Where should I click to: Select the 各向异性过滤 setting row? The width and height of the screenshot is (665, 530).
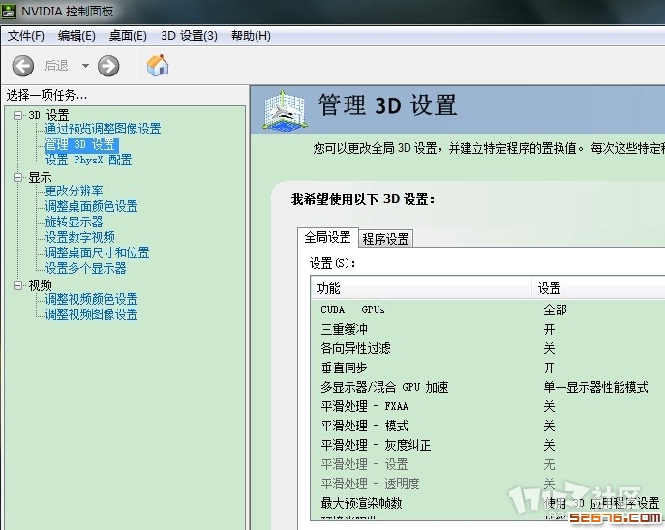coord(488,349)
